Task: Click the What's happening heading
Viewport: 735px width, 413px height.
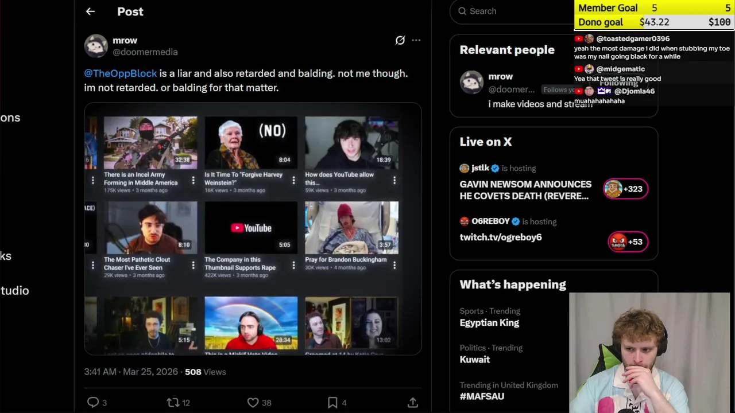Action: [513, 285]
